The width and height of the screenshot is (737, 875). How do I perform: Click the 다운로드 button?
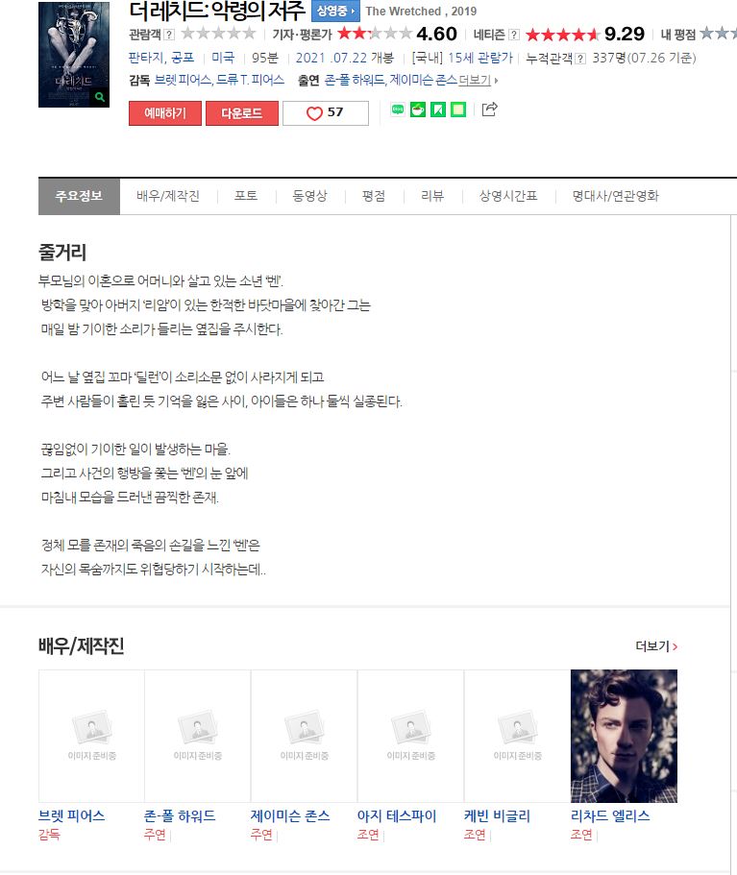[x=242, y=113]
